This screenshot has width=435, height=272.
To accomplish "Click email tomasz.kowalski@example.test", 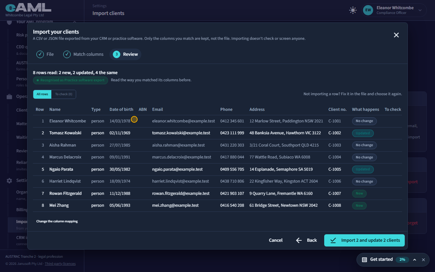I will (x=181, y=133).
